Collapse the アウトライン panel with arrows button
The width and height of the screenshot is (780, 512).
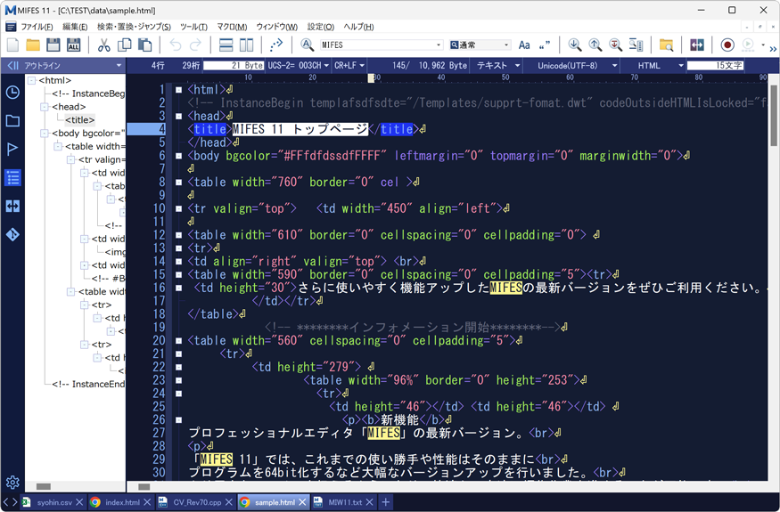pos(12,66)
